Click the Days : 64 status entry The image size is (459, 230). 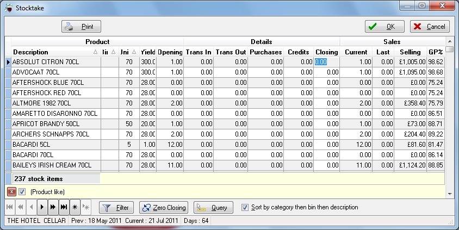tap(196, 220)
